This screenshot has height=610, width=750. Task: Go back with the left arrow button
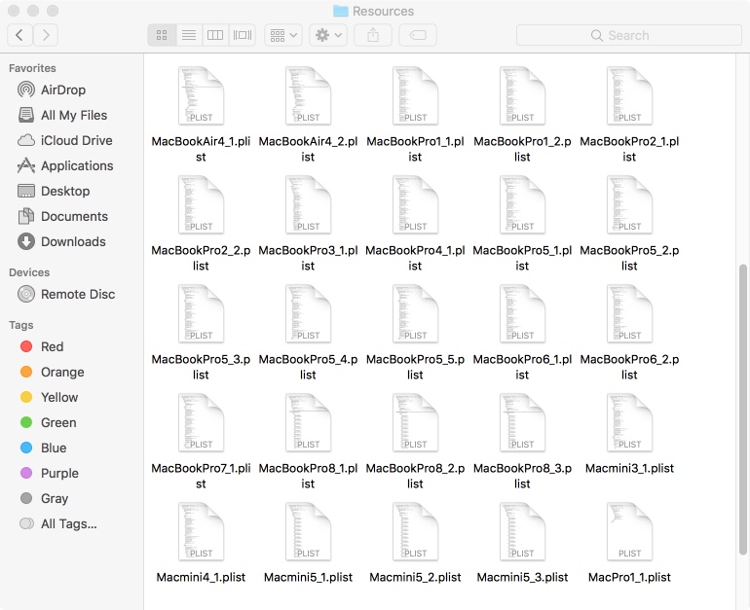click(20, 35)
